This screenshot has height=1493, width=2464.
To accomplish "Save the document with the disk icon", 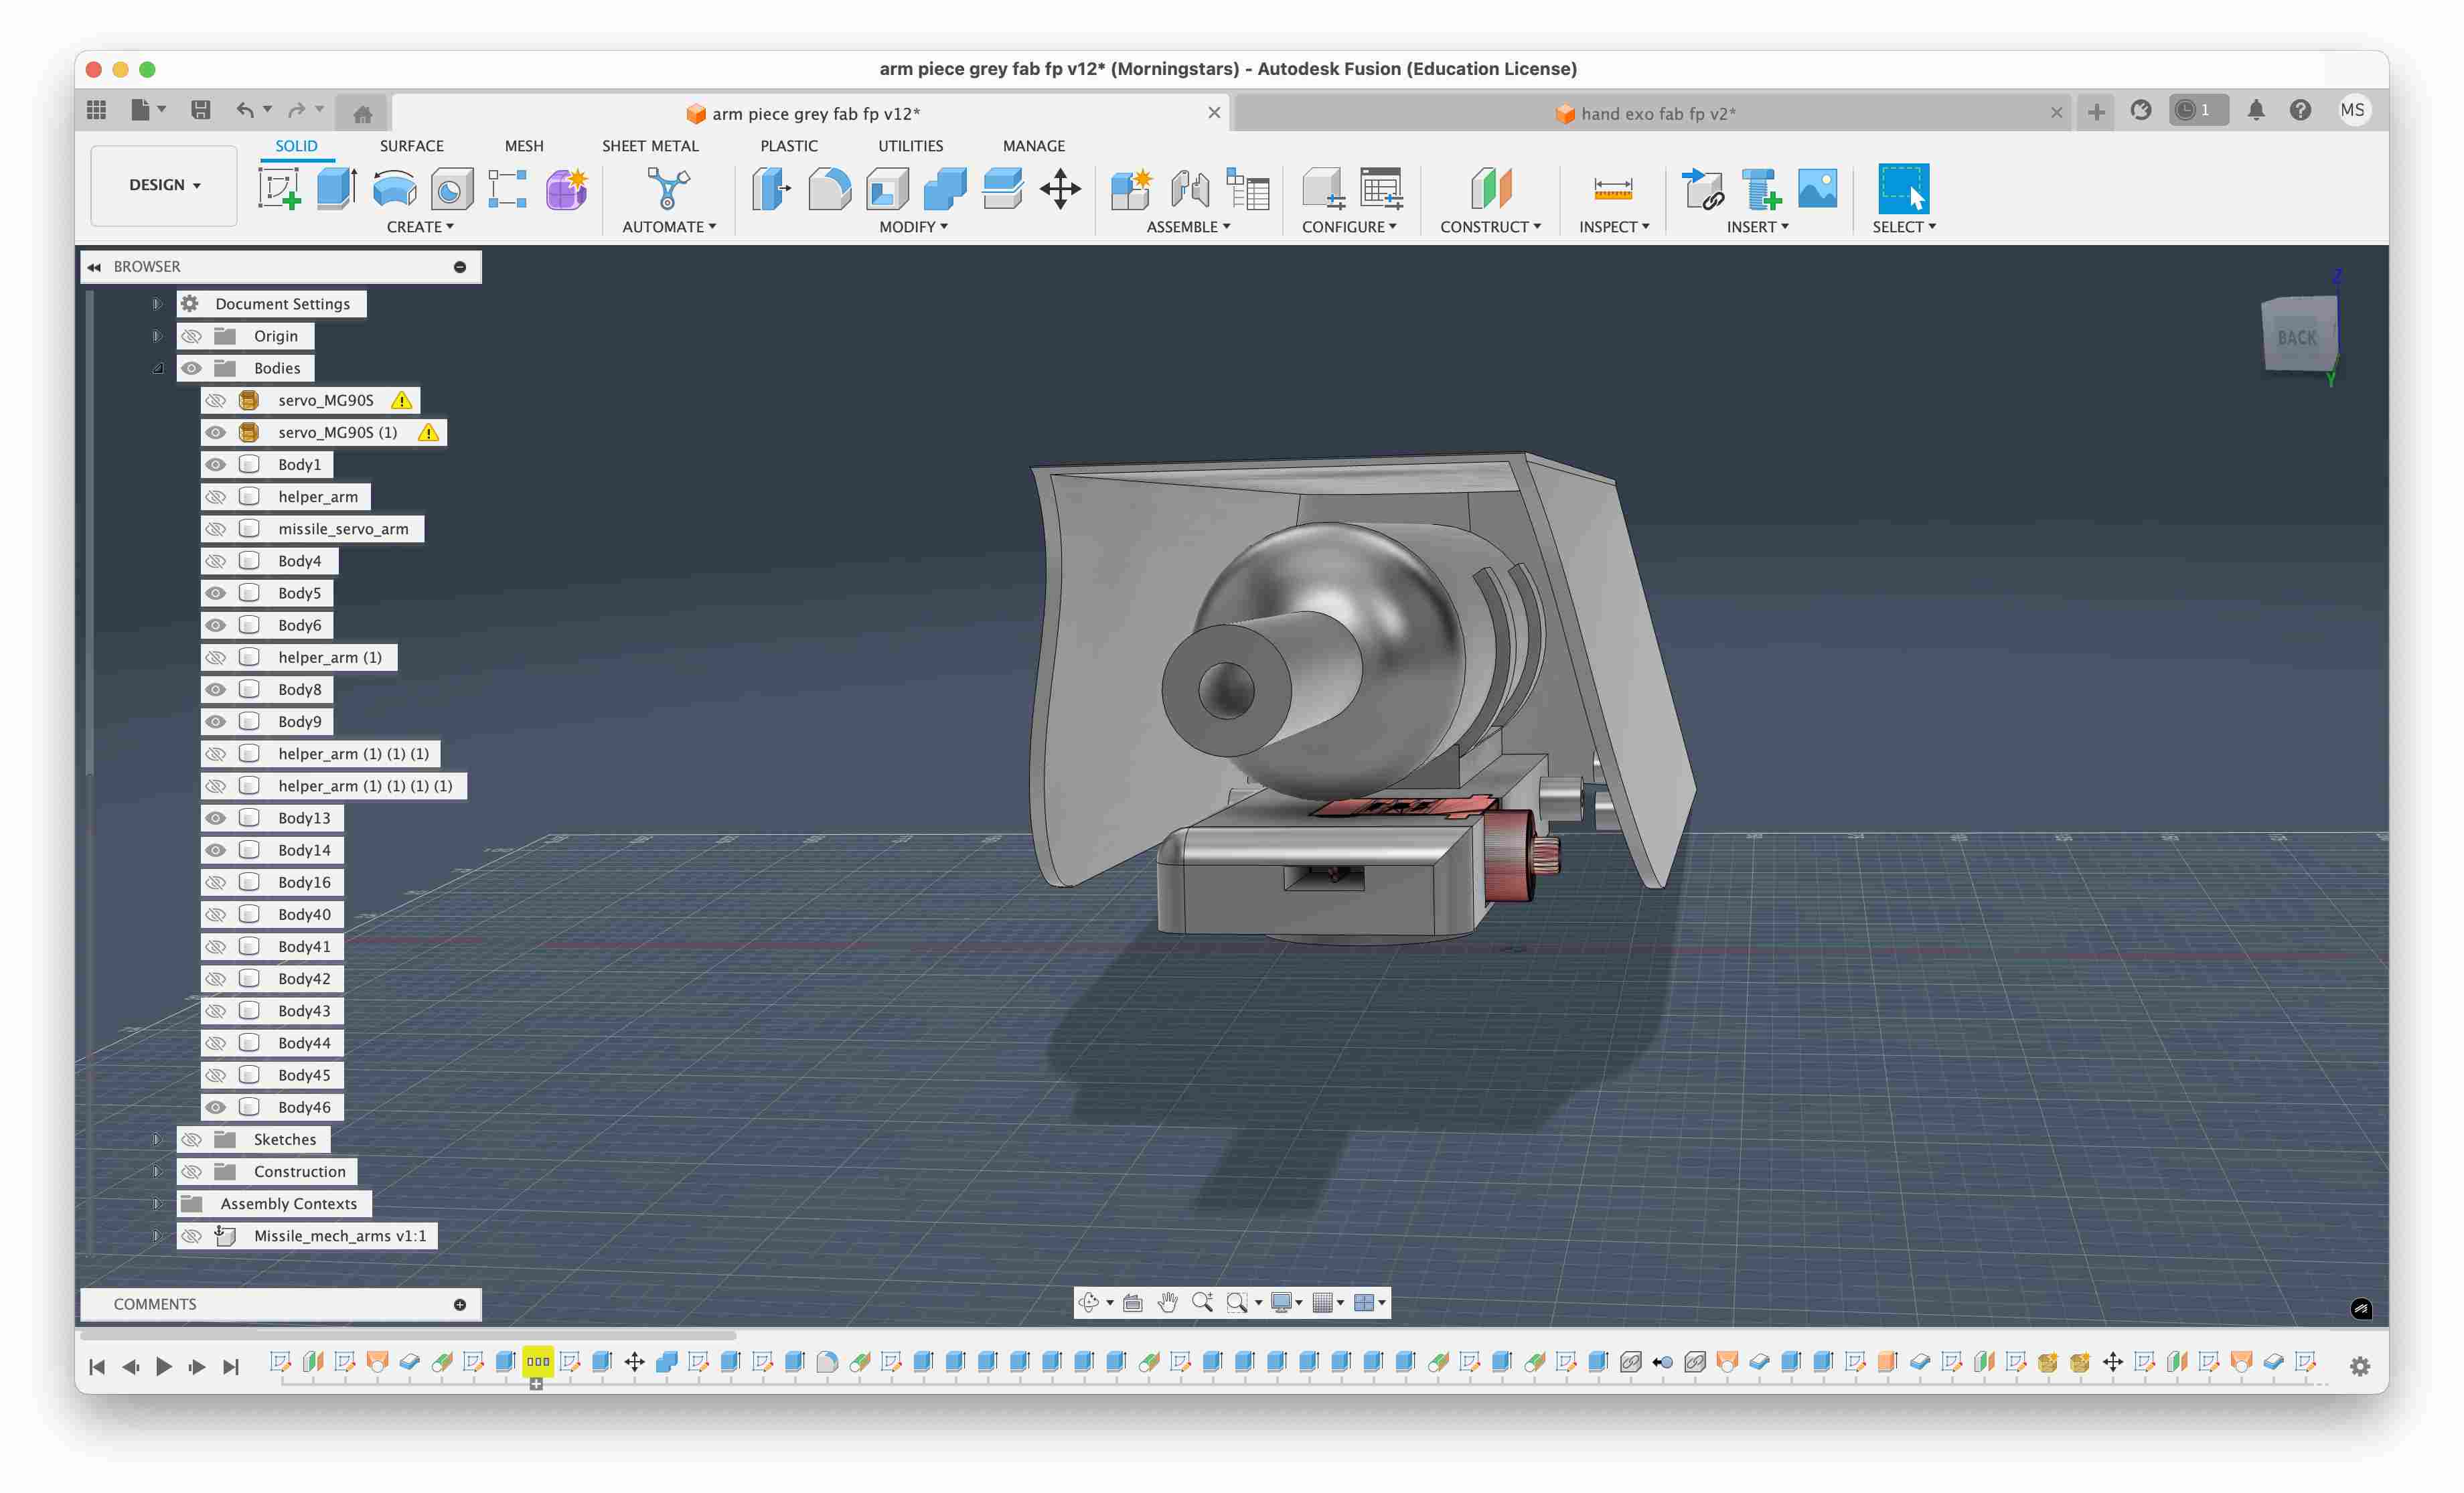I will tap(201, 110).
